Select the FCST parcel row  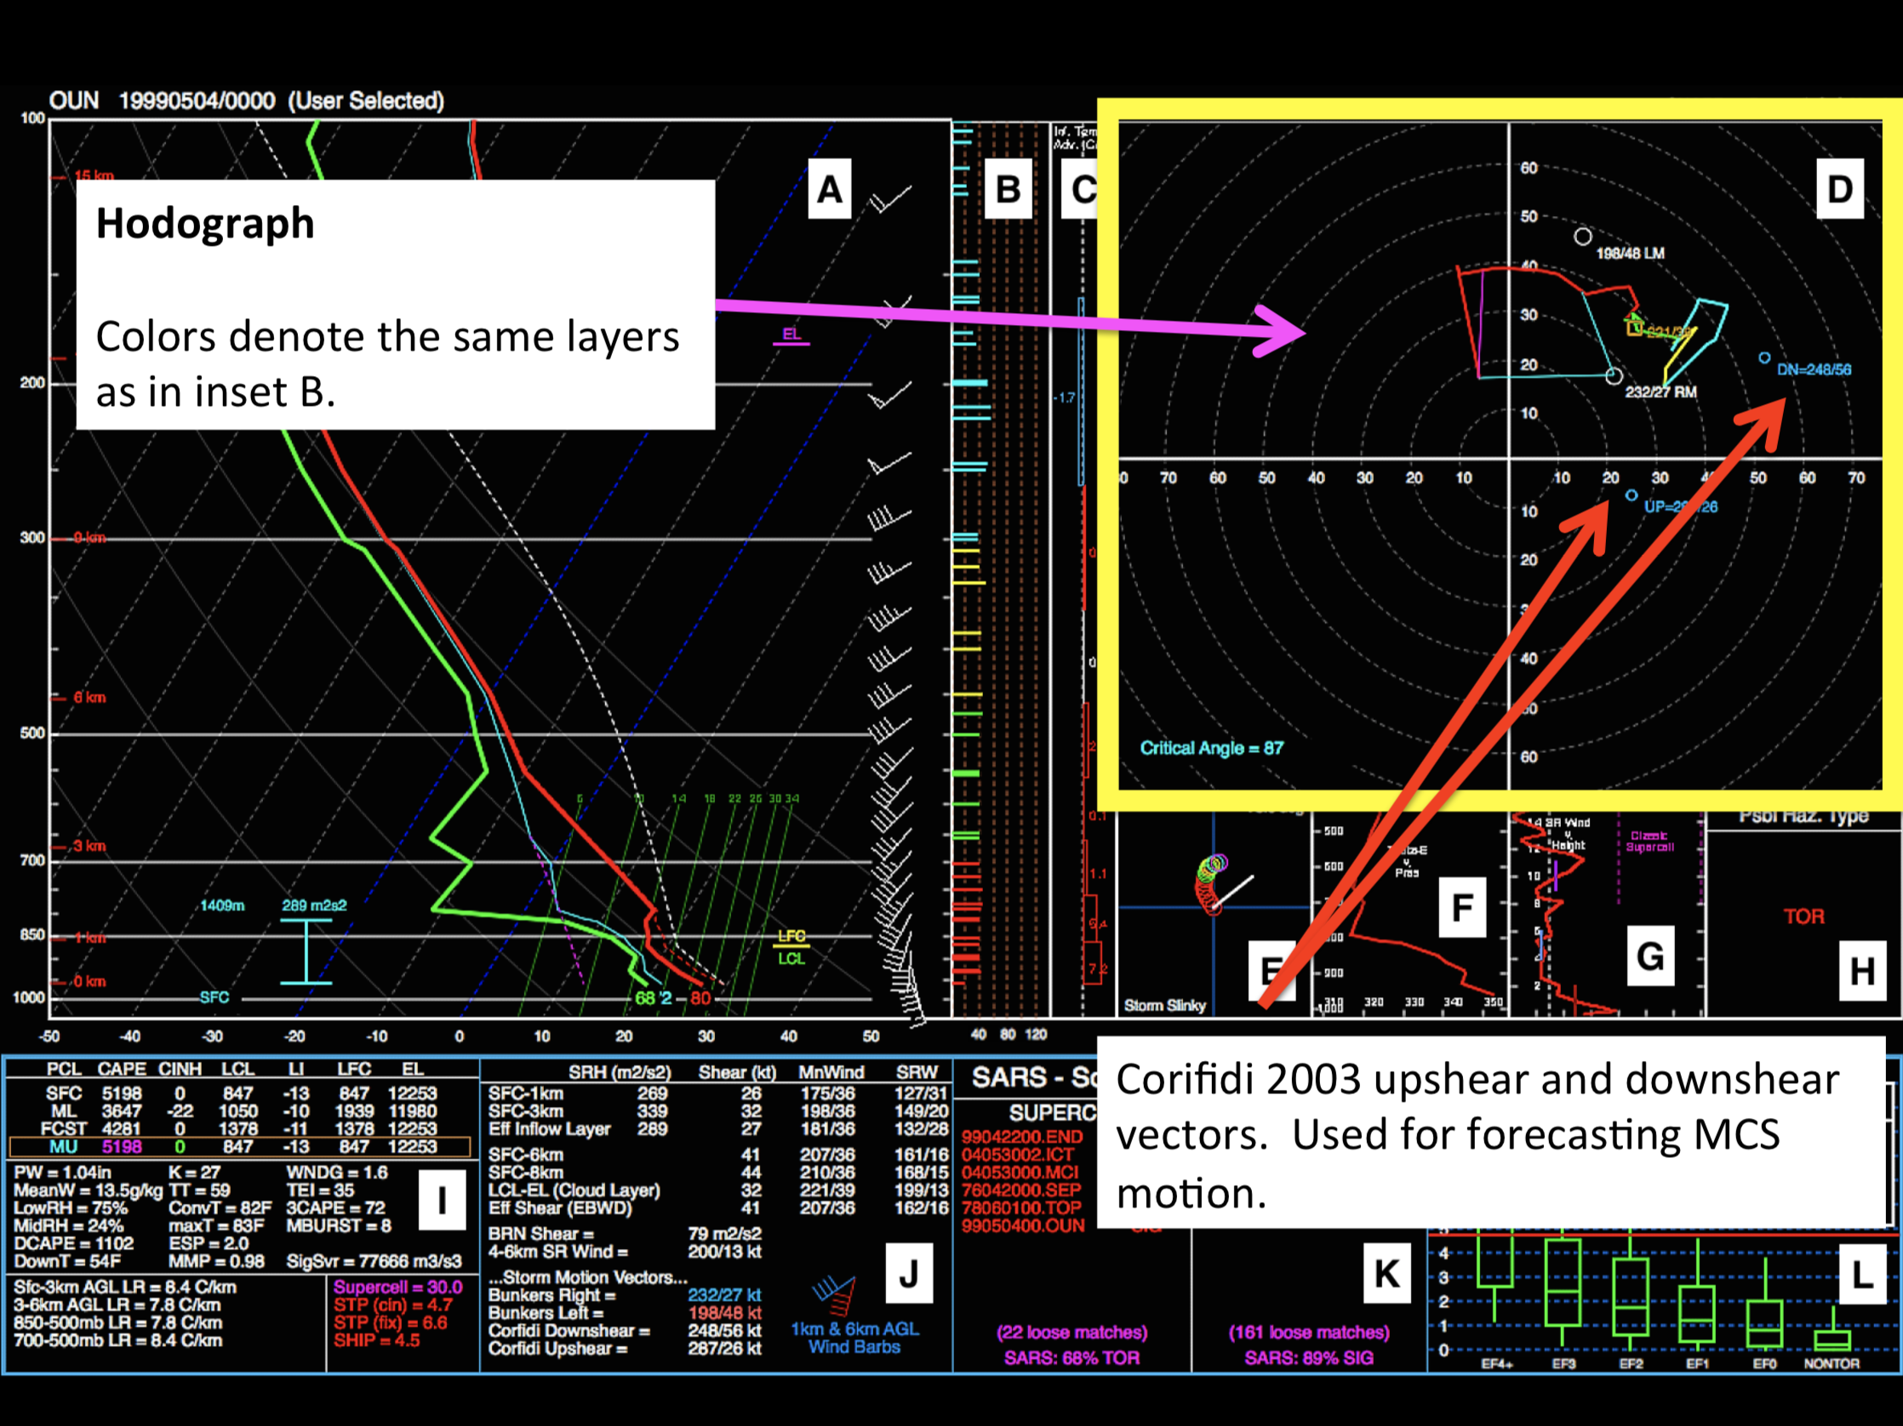tap(239, 1128)
